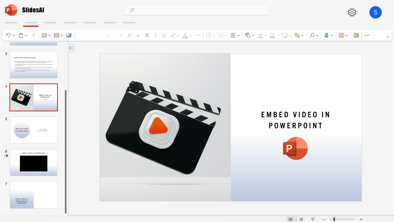Viewport: 394px width, 222px height.
Task: Open the Settings gear
Action: click(x=352, y=12)
